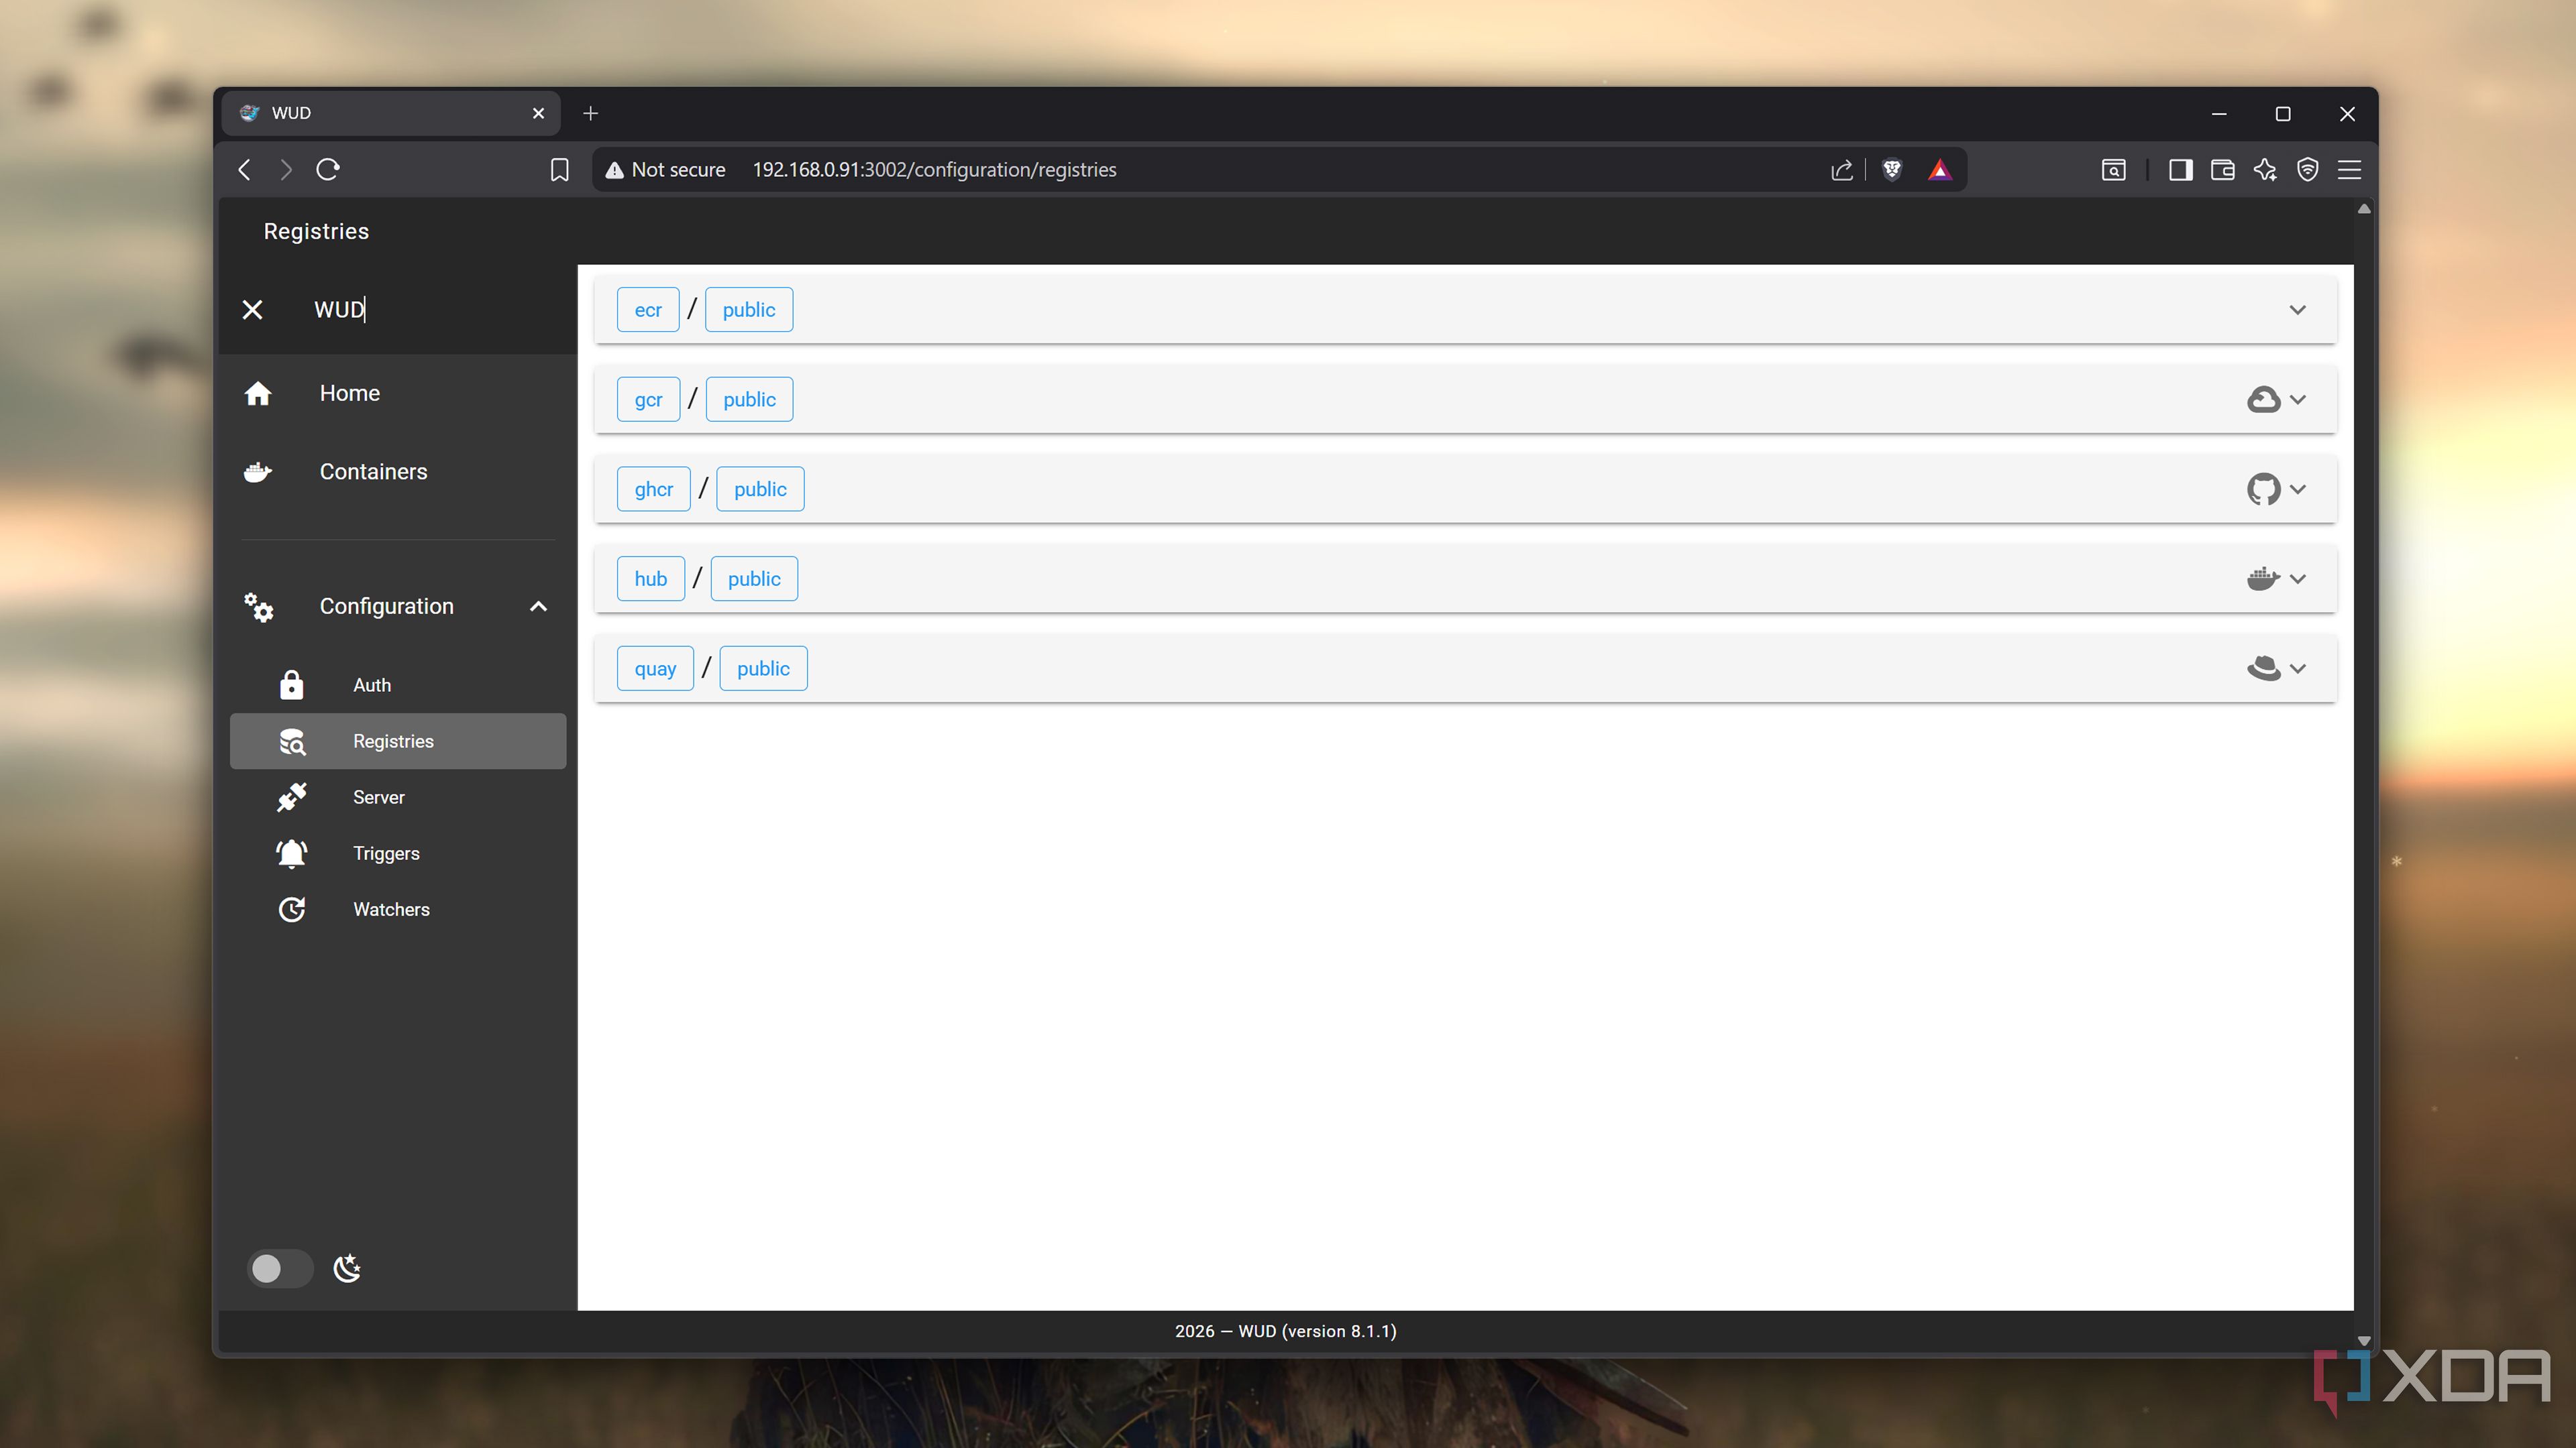Open Server configuration

tap(398, 798)
